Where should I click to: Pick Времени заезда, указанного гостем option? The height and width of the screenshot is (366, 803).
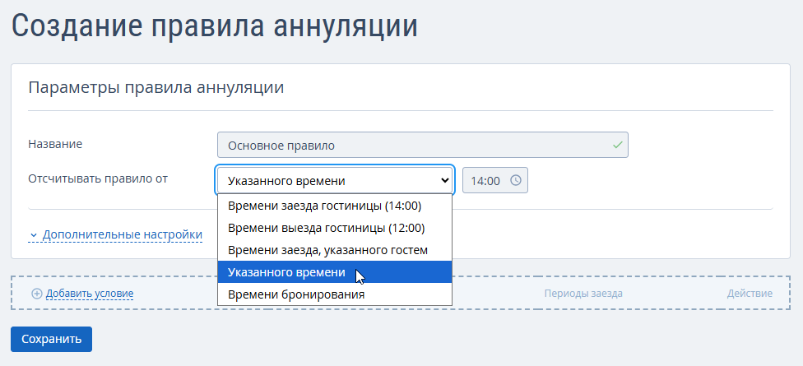coord(327,250)
